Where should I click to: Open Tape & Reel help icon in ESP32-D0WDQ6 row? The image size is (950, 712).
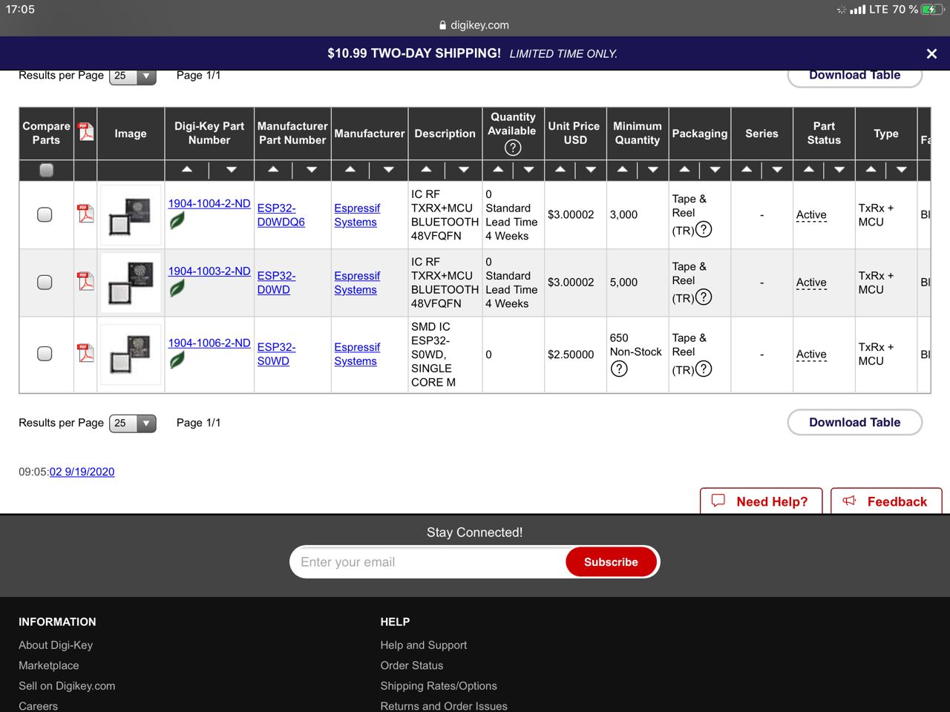[704, 230]
